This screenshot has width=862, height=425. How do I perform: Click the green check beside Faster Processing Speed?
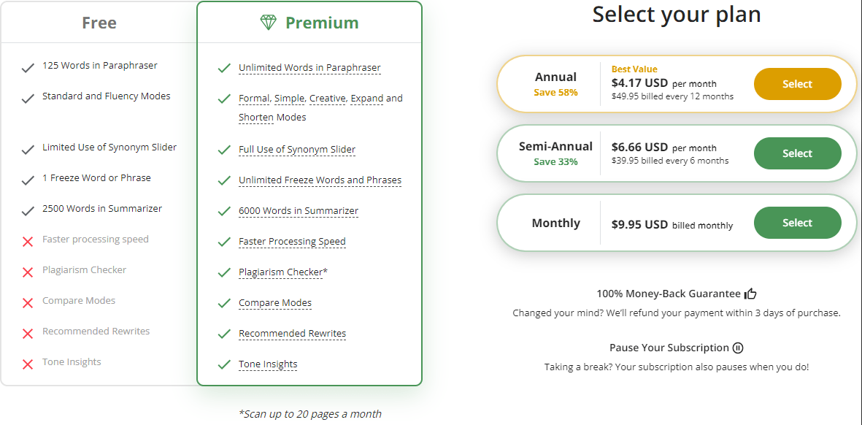pos(224,242)
